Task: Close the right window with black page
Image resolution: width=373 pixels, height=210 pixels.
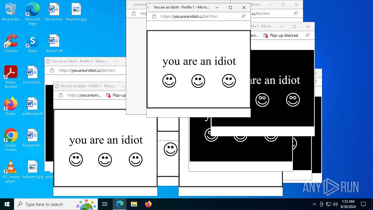Action: coord(308,27)
